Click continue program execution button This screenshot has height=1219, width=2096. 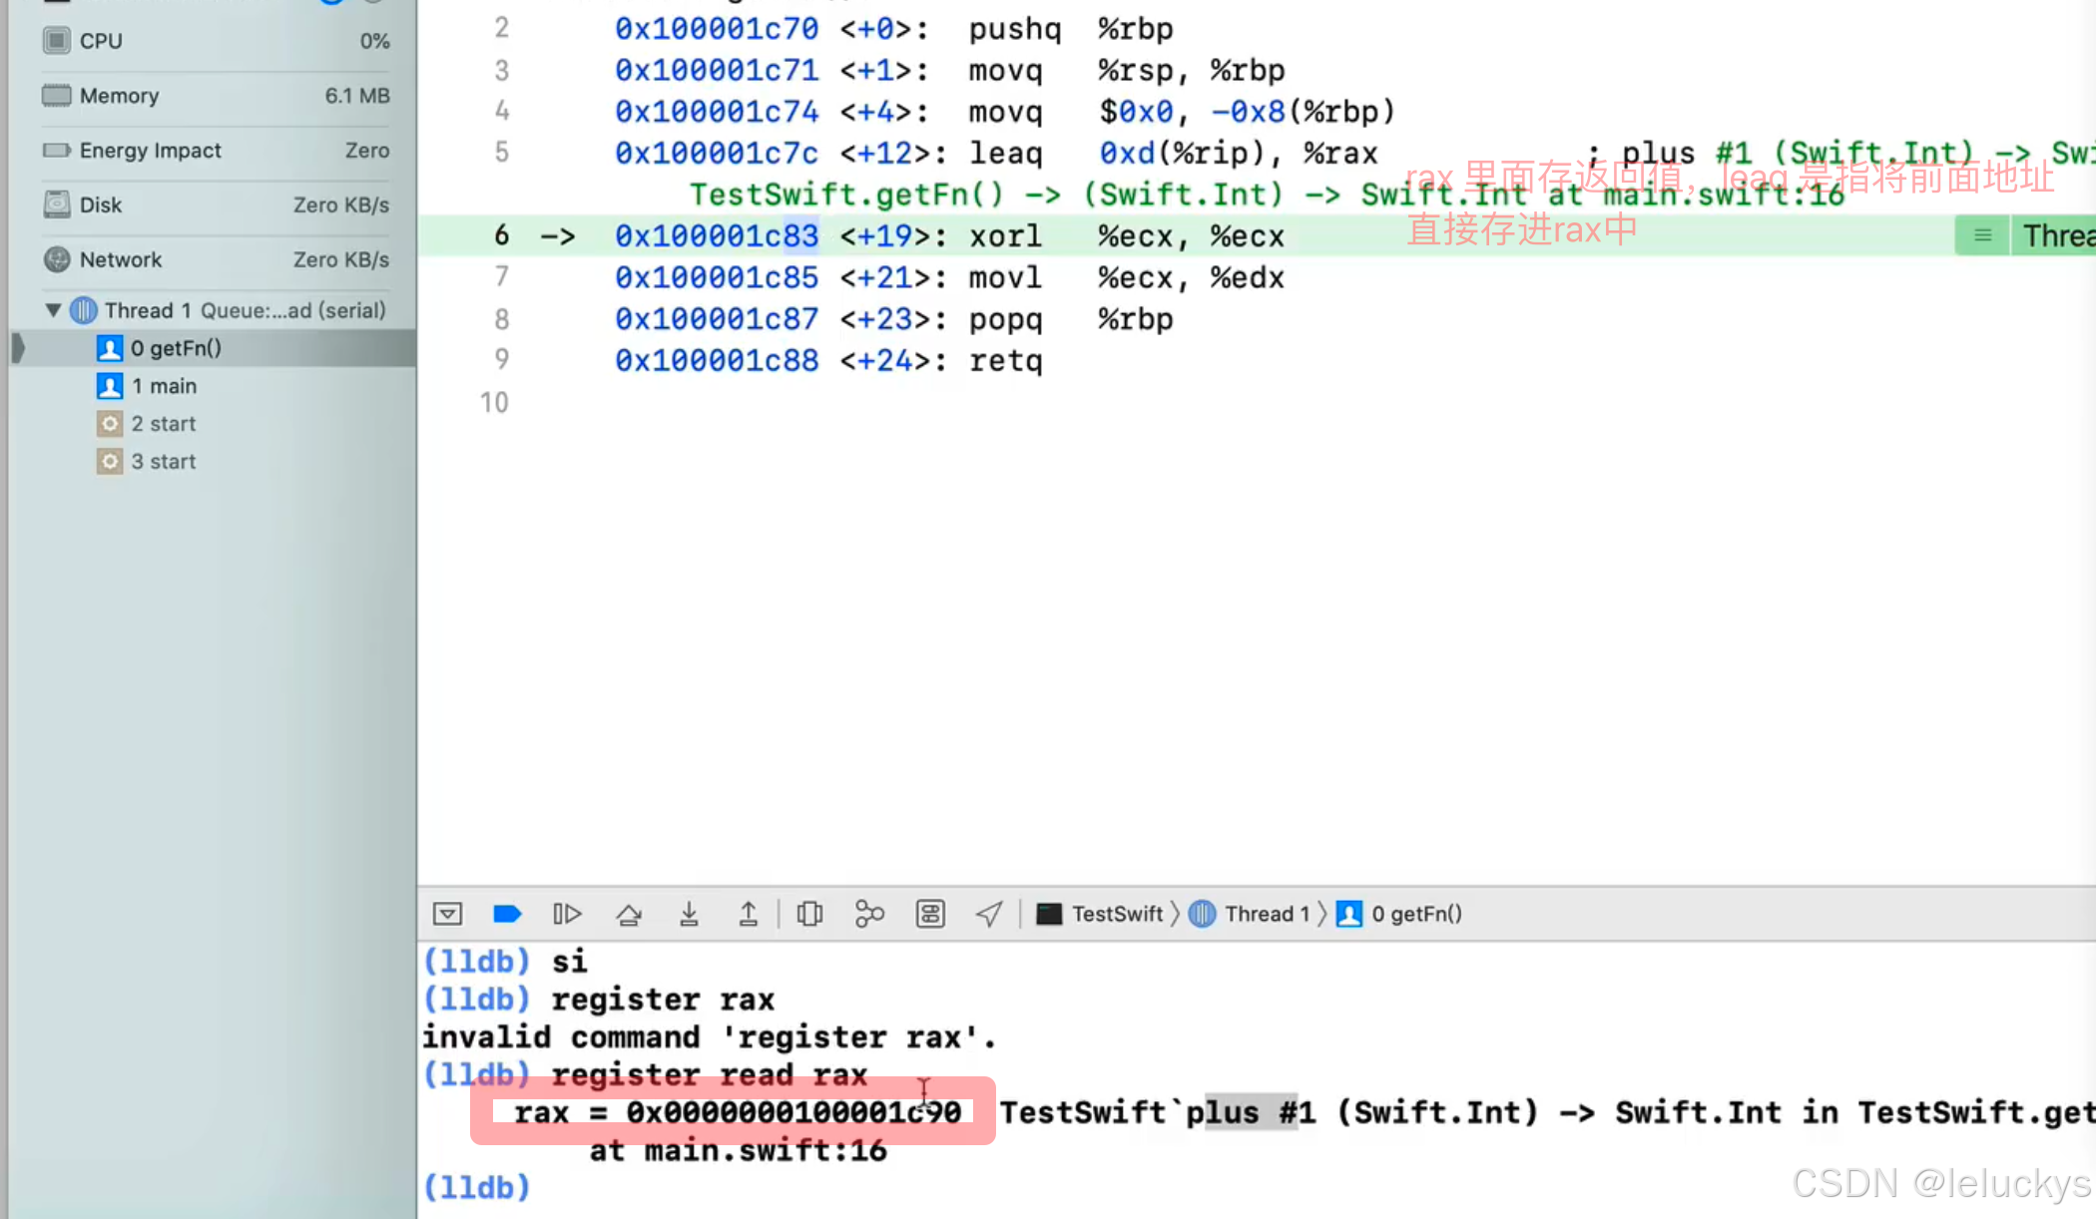567,914
